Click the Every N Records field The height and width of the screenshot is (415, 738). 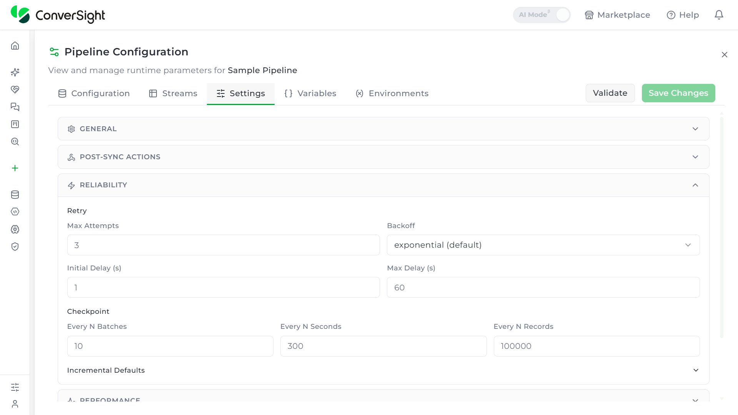coord(596,346)
